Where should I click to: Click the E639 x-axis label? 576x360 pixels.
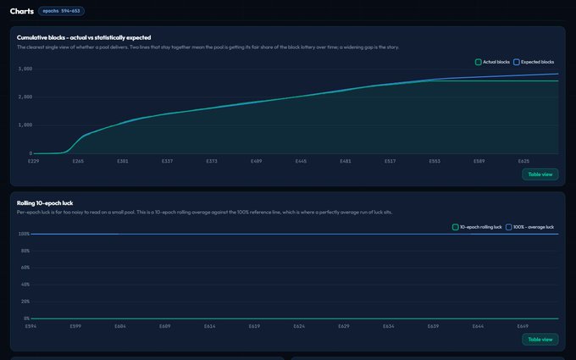[x=433, y=326]
